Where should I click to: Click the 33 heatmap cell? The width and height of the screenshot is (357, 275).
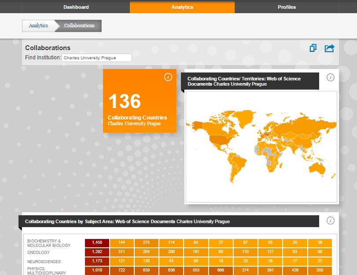(246, 261)
